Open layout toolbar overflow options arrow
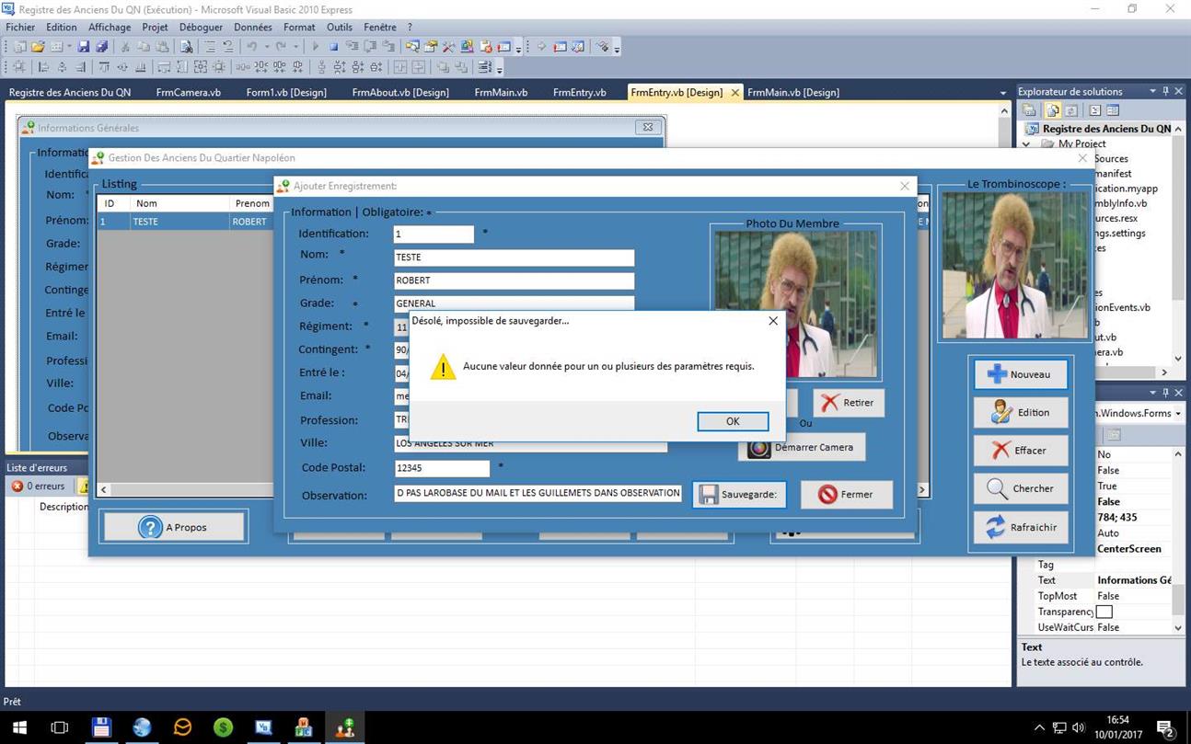Viewport: 1191px width, 744px height. (x=500, y=70)
